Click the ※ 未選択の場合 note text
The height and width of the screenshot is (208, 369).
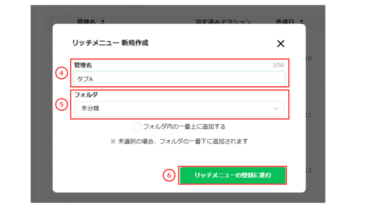tap(179, 141)
